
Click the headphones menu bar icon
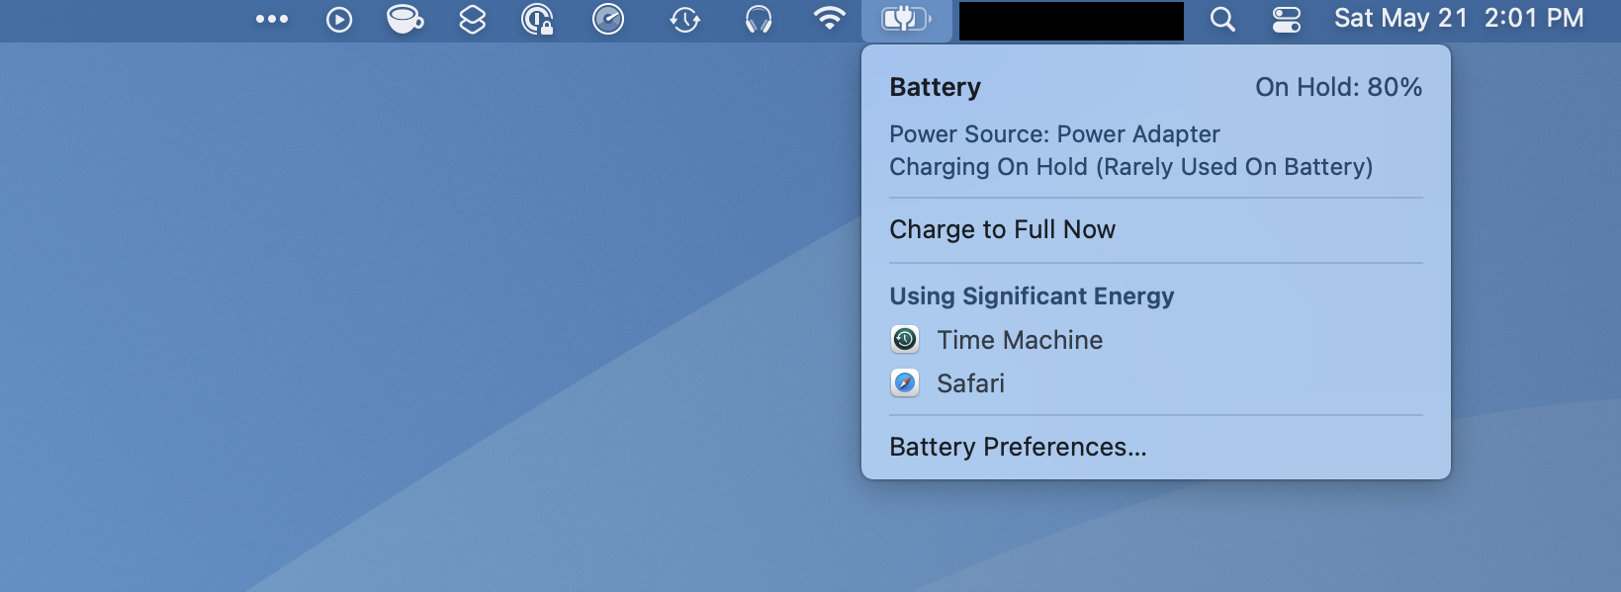click(x=759, y=20)
